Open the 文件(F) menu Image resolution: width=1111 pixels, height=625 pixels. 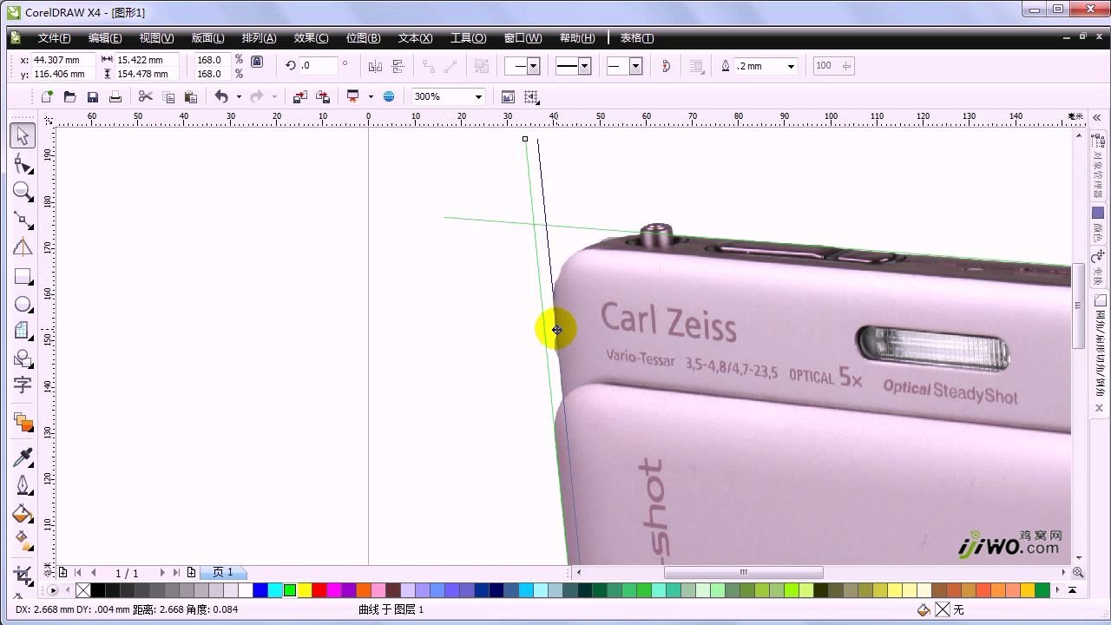[x=54, y=38]
